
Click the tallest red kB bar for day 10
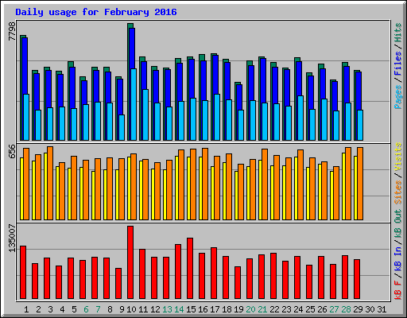tap(130, 262)
